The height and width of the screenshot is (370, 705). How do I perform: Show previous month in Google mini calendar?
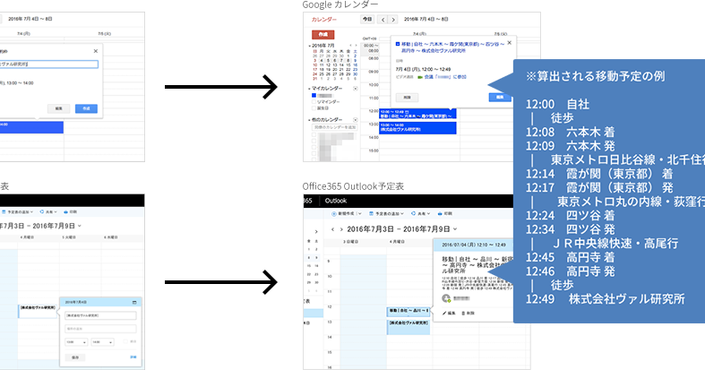click(x=350, y=46)
